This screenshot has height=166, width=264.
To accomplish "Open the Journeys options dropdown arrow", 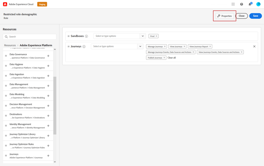I will (140, 46).
